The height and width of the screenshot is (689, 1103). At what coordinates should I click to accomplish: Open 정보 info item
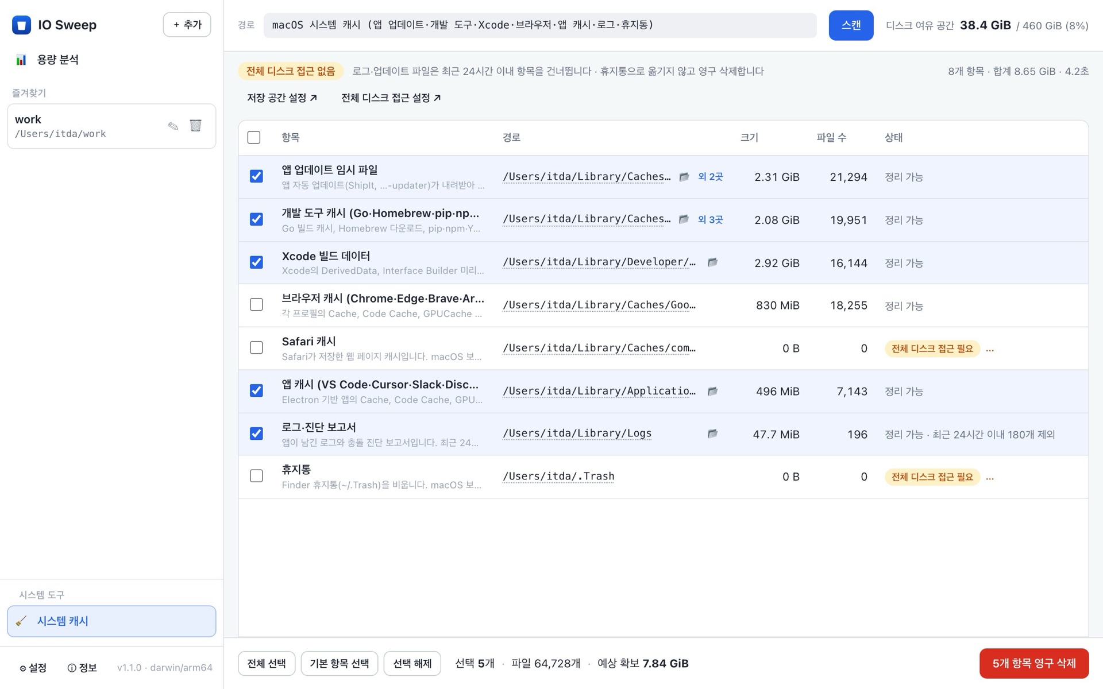coord(82,668)
